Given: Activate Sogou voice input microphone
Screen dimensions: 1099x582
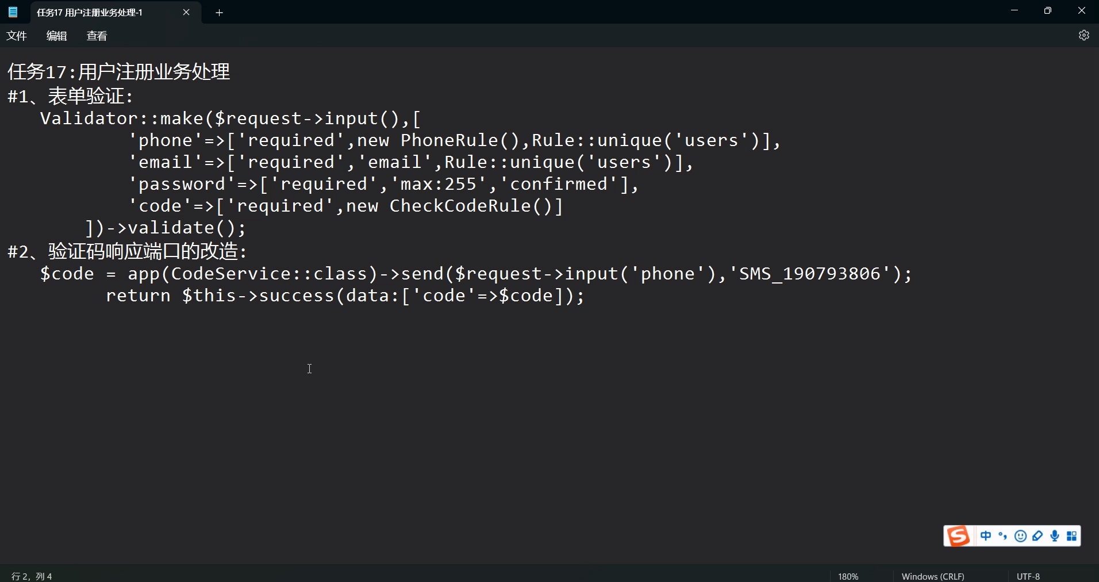Looking at the screenshot, I should click(1055, 536).
